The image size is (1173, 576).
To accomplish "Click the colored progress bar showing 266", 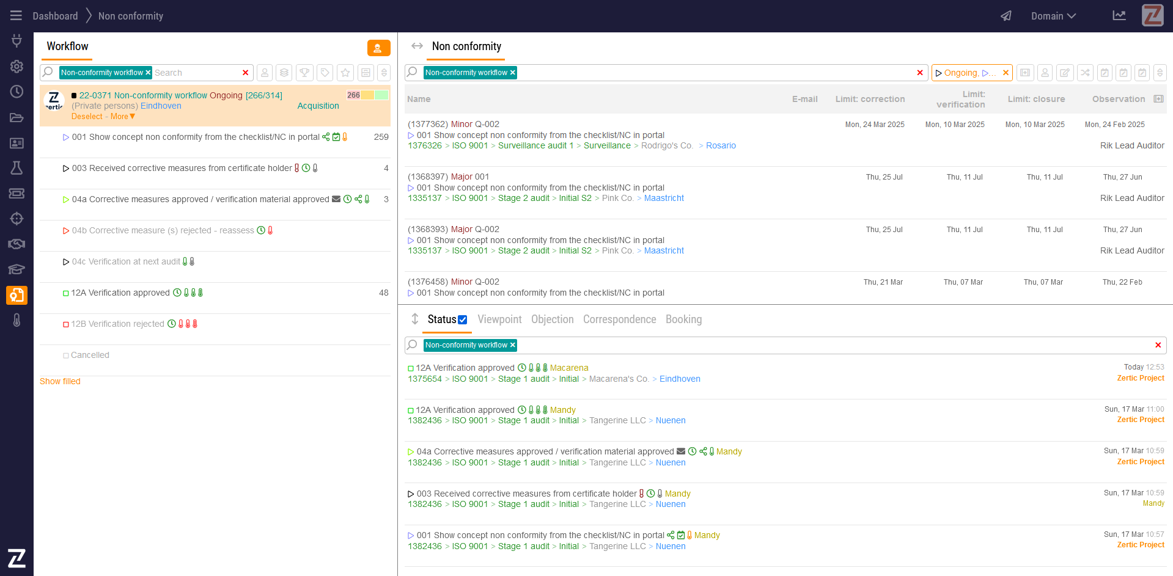I will (367, 95).
